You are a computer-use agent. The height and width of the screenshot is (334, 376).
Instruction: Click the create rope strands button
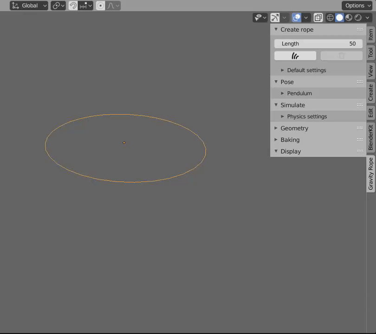295,56
